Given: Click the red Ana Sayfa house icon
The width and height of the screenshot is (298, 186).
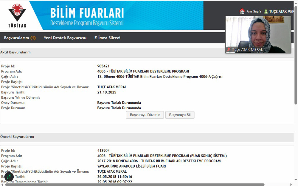Looking at the screenshot, I should [x=242, y=11].
